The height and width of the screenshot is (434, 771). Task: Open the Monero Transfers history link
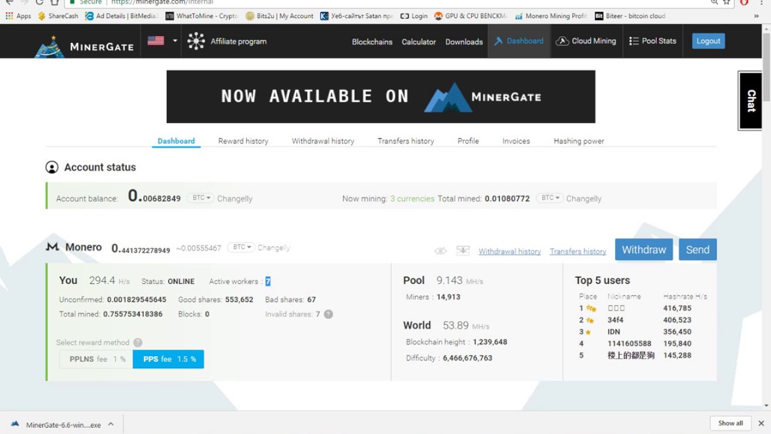(x=578, y=251)
